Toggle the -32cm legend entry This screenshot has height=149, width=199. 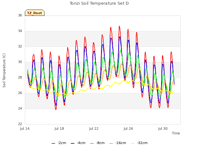139,143
